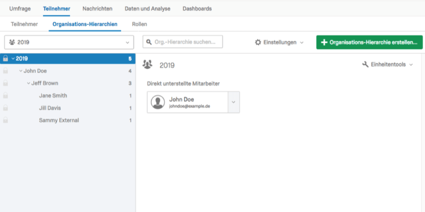Select the Teilnehmer sub-tab
425x212 pixels.
tap(24, 24)
